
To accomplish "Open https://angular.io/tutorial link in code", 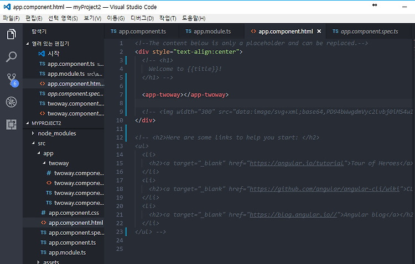I will click(297, 163).
